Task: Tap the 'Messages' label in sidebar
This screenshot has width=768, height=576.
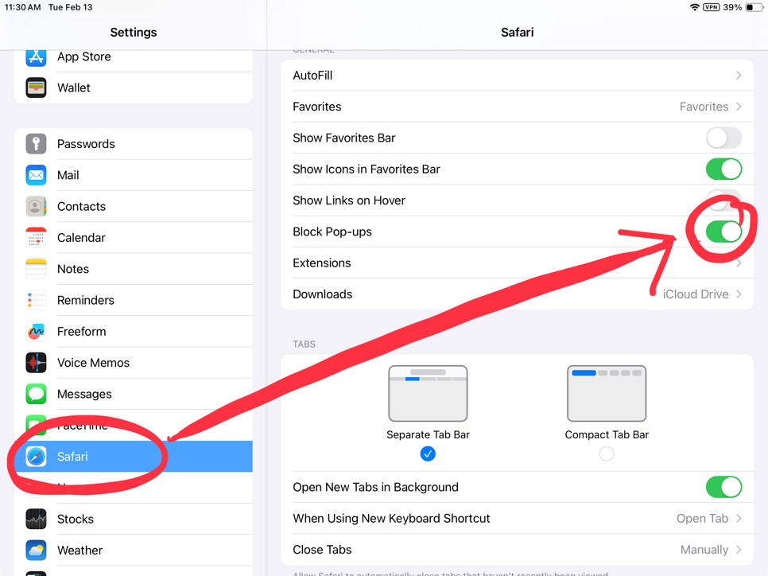Action: [x=84, y=394]
